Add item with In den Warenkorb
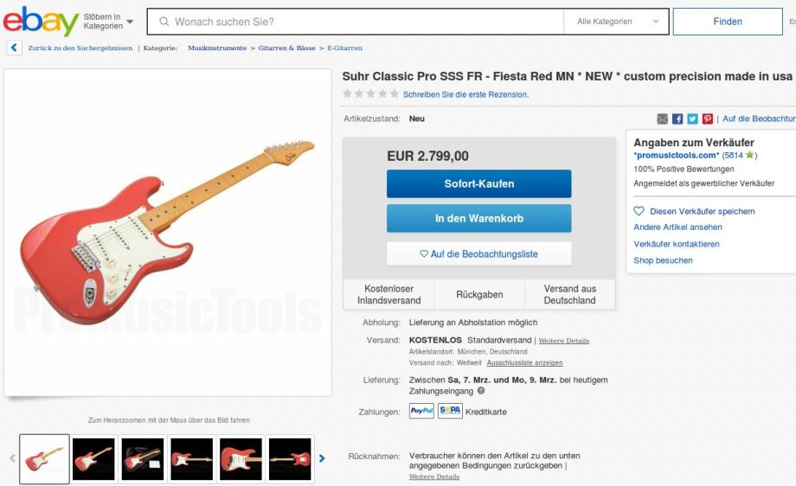 tap(478, 218)
